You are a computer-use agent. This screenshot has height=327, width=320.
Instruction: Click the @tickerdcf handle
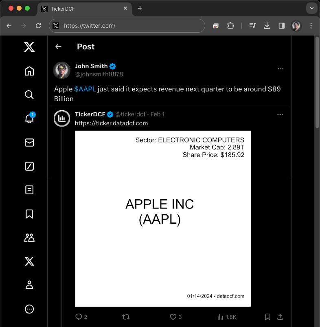(130, 114)
